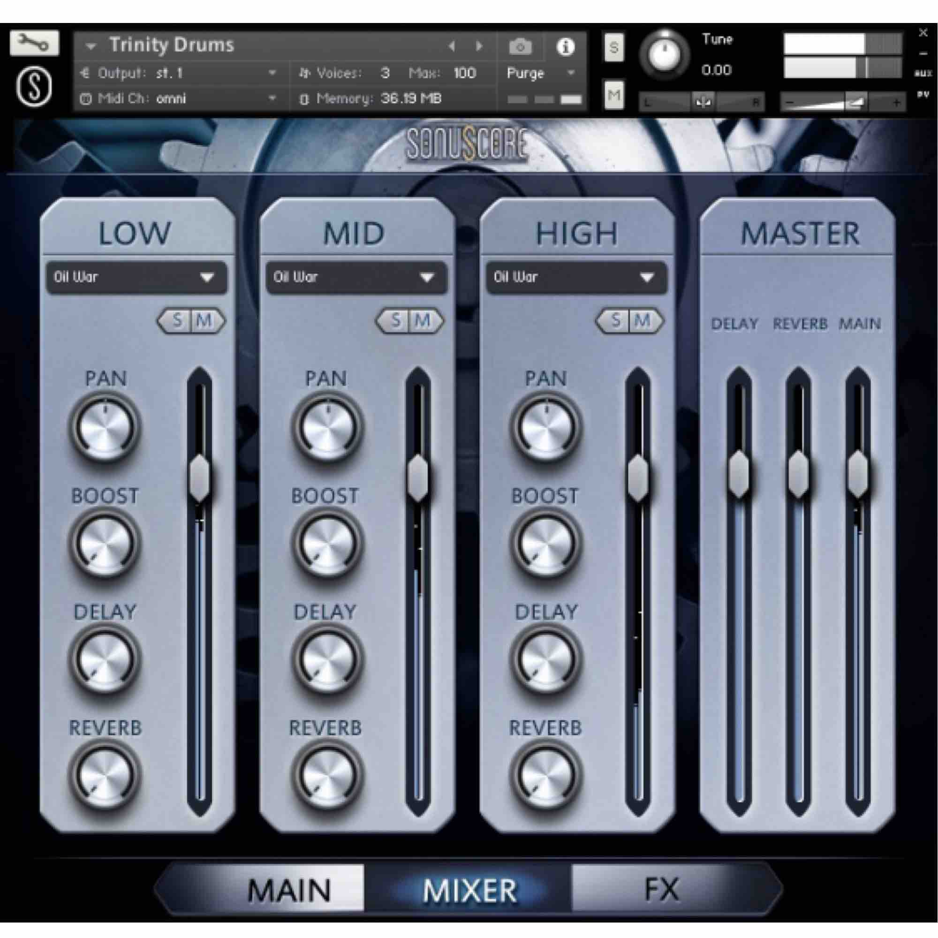Click the MID channel volume fader
This screenshot has height=938, width=938.
[x=418, y=478]
